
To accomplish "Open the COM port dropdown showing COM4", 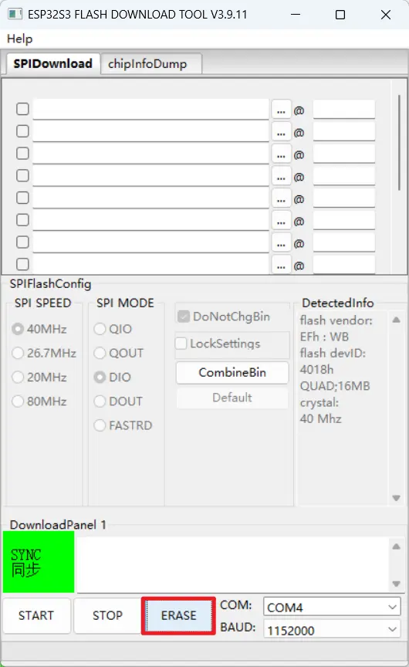I will tap(332, 607).
